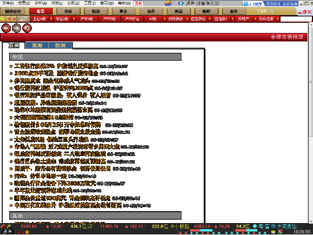The image size is (313, 235).
Task: Click the orange star icon in the status bar
Action: [27, 232]
